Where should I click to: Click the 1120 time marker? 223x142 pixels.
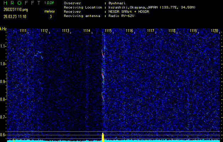pyautogui.click(x=214, y=31)
